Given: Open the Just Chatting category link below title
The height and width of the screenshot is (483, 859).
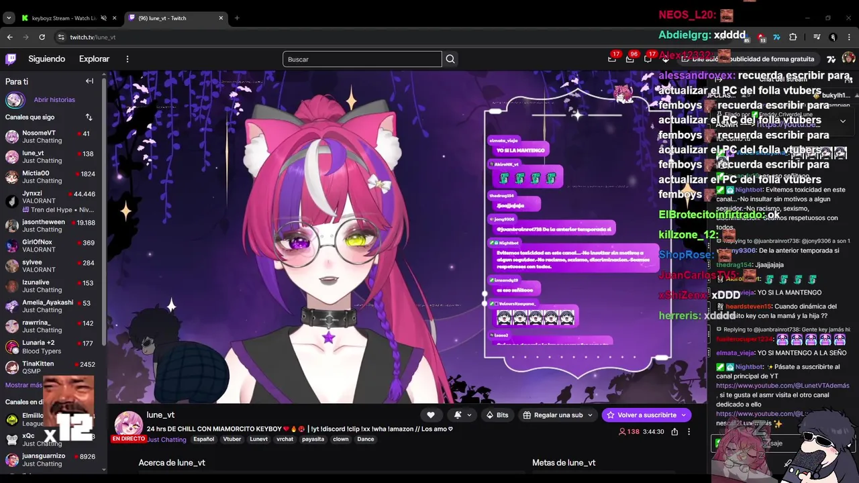Looking at the screenshot, I should (x=166, y=440).
